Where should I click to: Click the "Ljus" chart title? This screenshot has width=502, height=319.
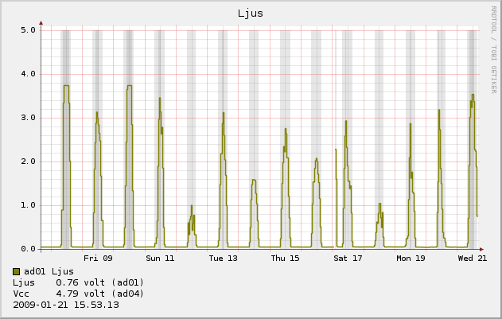(x=251, y=13)
